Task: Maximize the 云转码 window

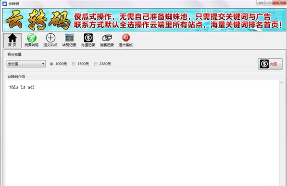Action: (269, 3)
